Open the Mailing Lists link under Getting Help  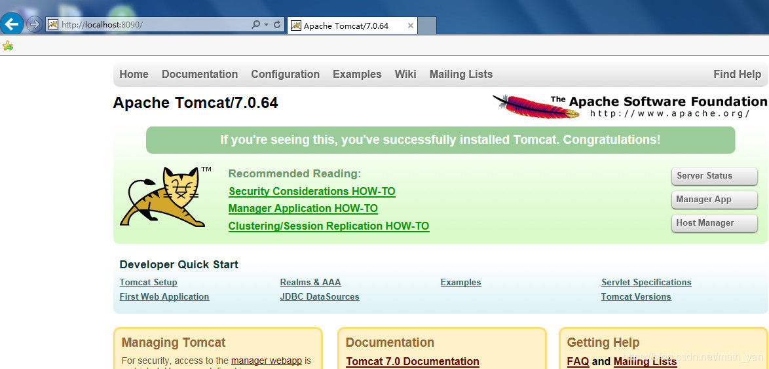click(x=645, y=362)
